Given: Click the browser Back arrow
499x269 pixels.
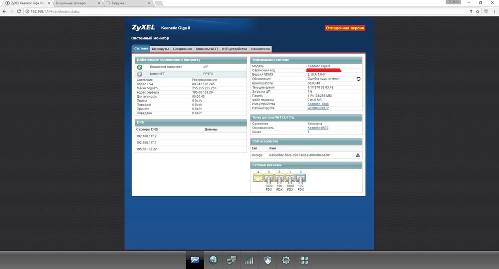Looking at the screenshot, I should [4, 11].
